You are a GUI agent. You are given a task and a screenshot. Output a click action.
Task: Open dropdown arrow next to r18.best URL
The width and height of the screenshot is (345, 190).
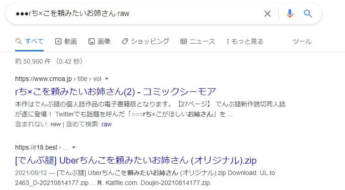74,147
